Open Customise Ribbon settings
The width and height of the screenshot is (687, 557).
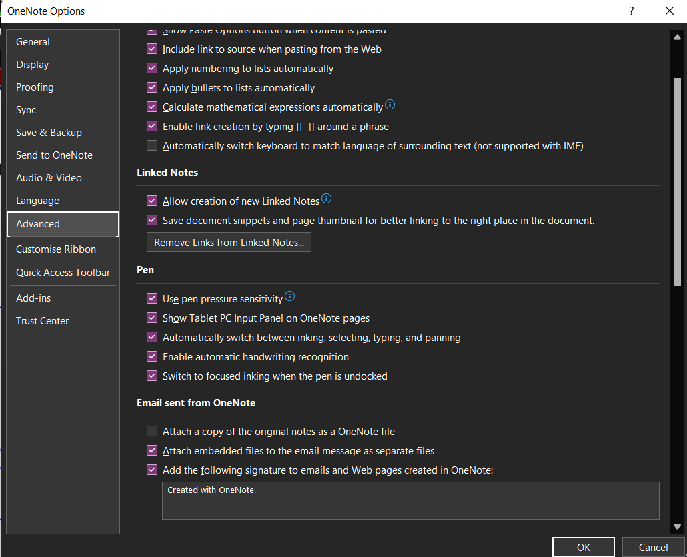[x=63, y=249]
